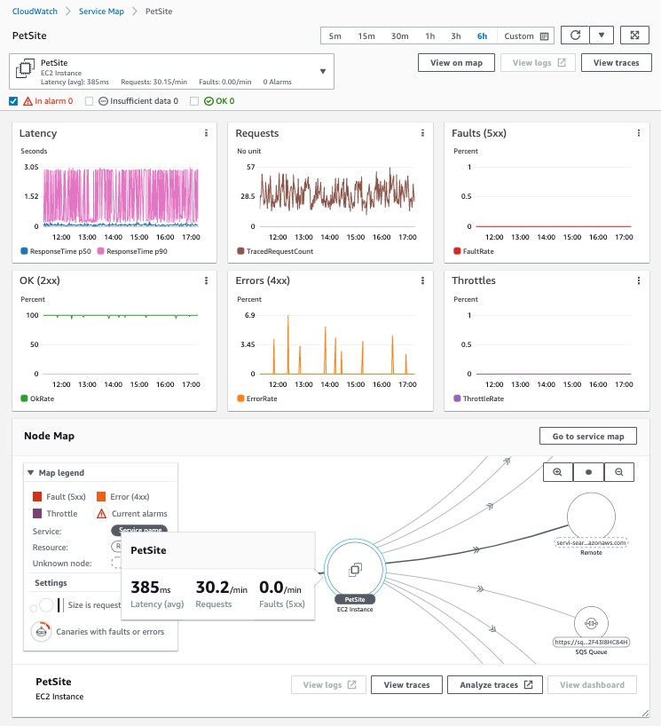Click the 385ms latency value in the tooltip
The width and height of the screenshot is (661, 726).
pyautogui.click(x=151, y=587)
